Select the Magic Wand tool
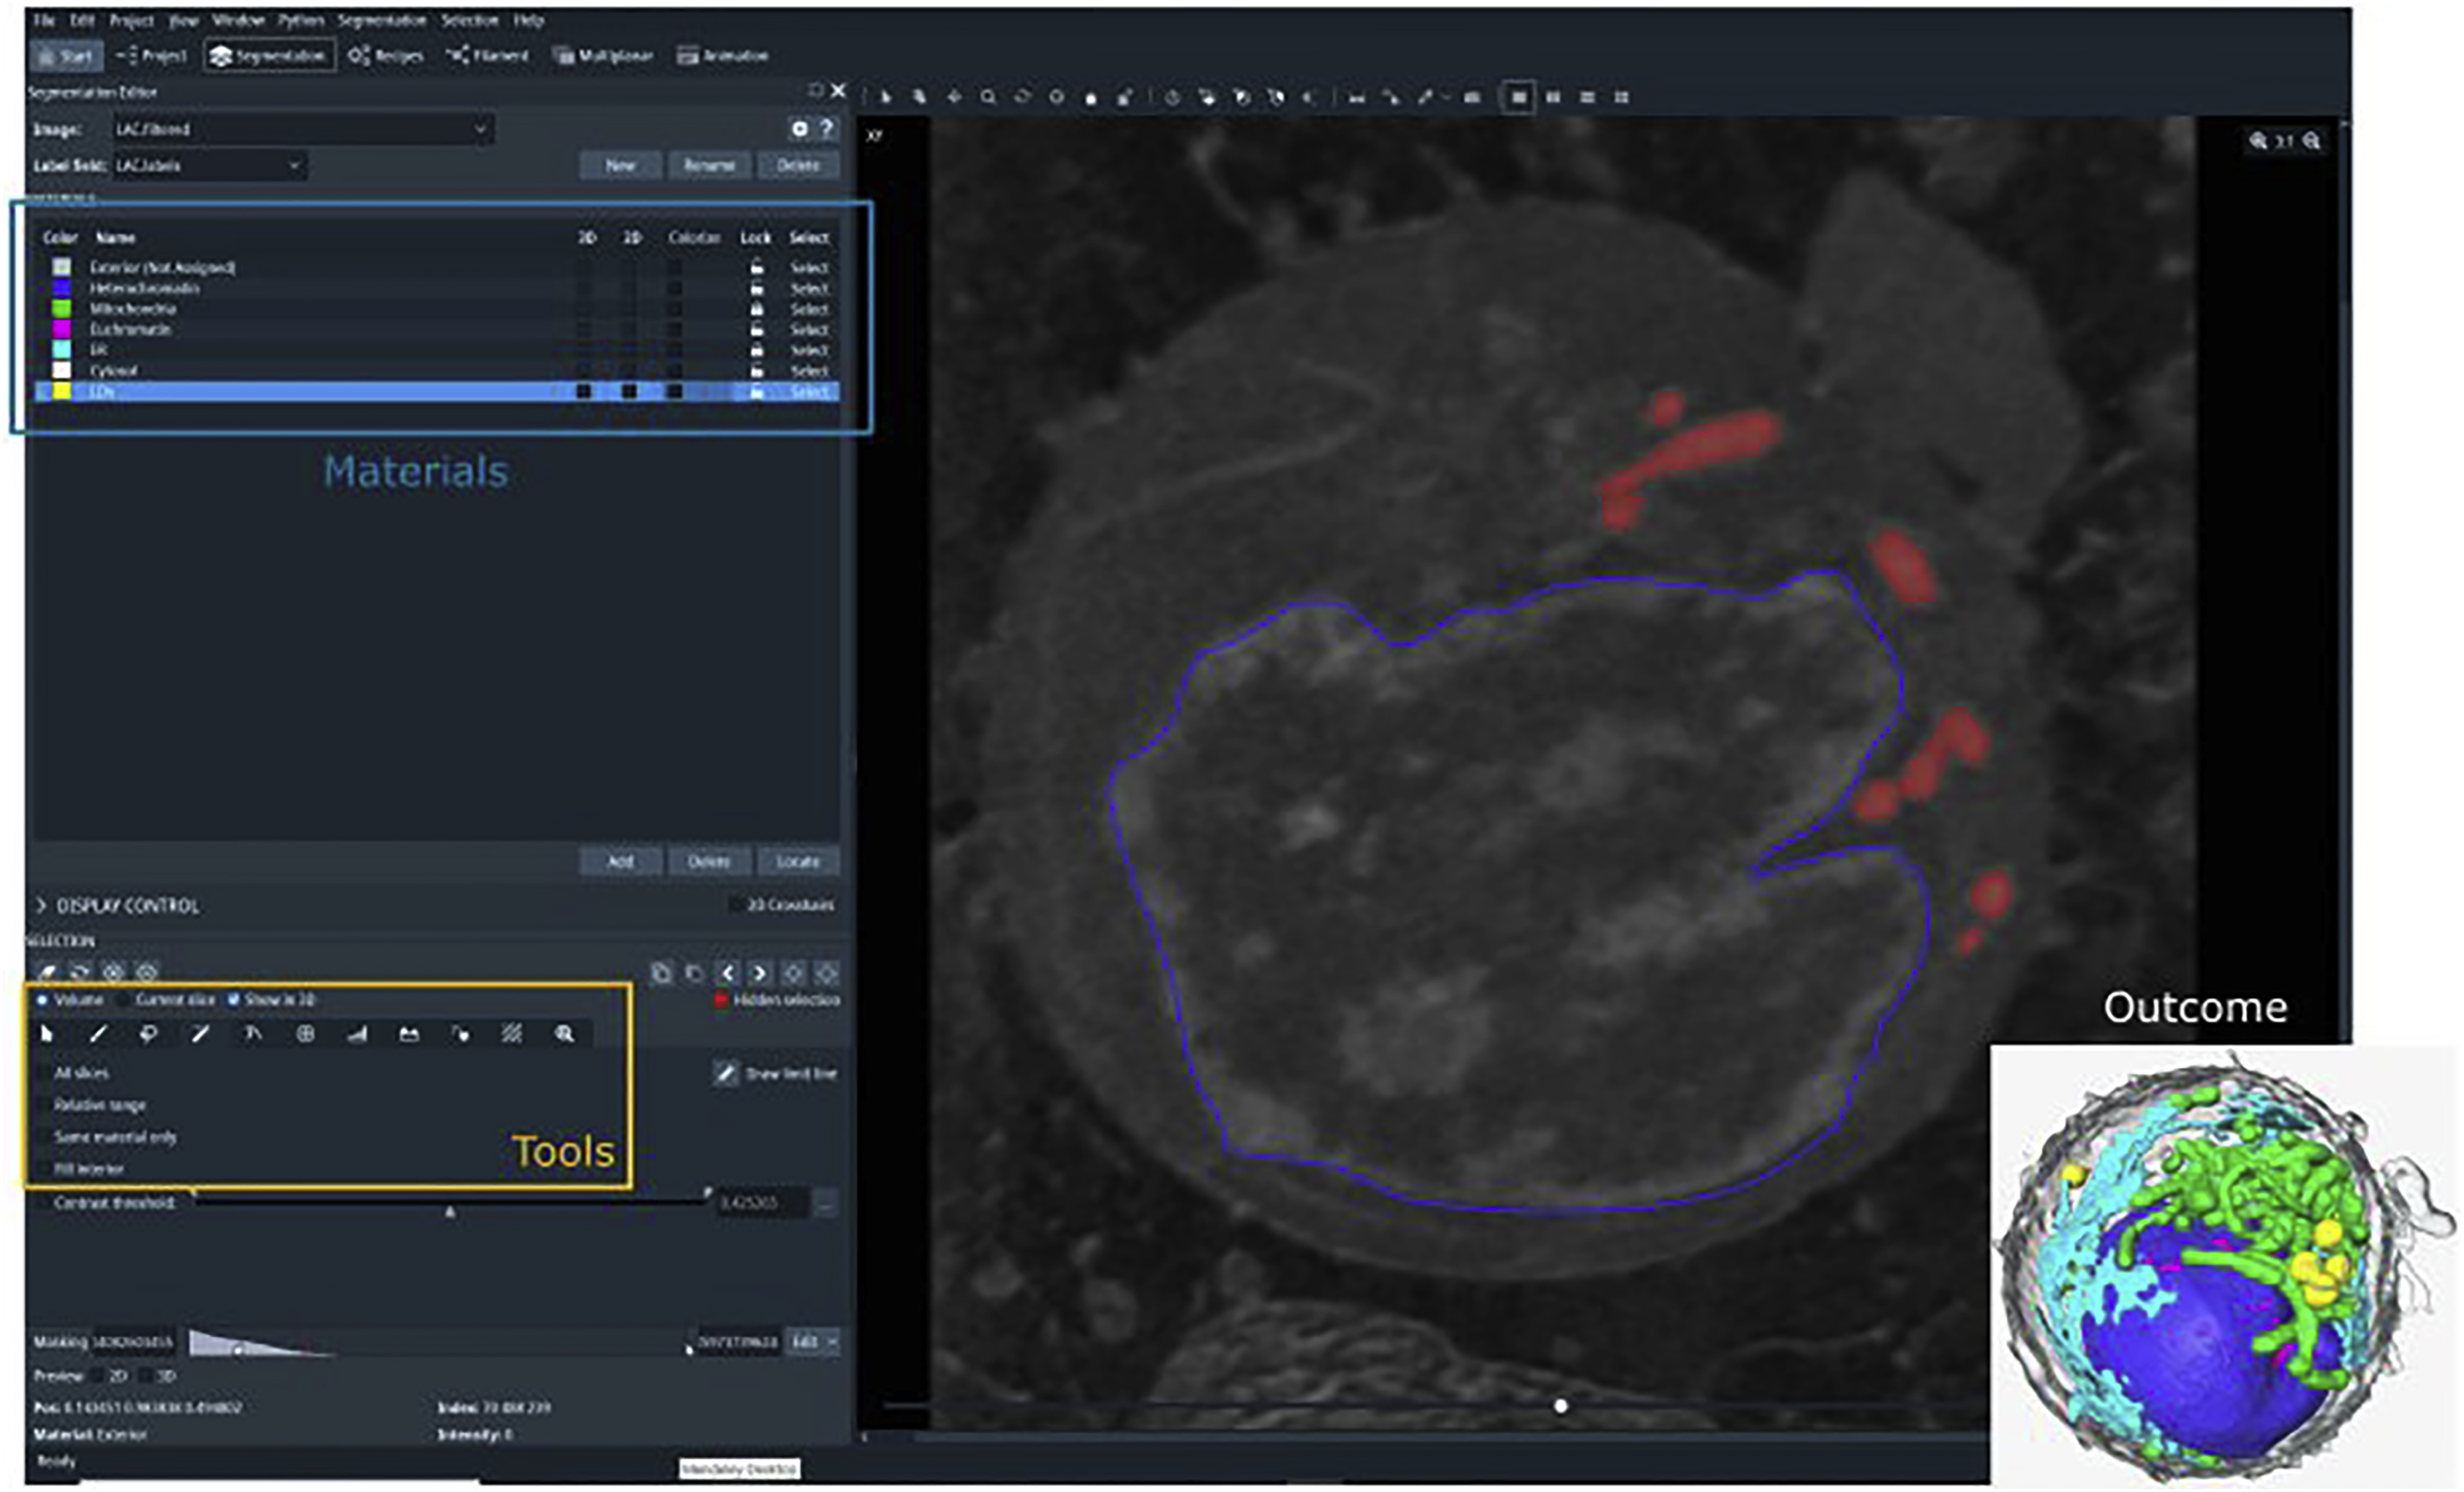The width and height of the screenshot is (2464, 1492). pos(200,1033)
